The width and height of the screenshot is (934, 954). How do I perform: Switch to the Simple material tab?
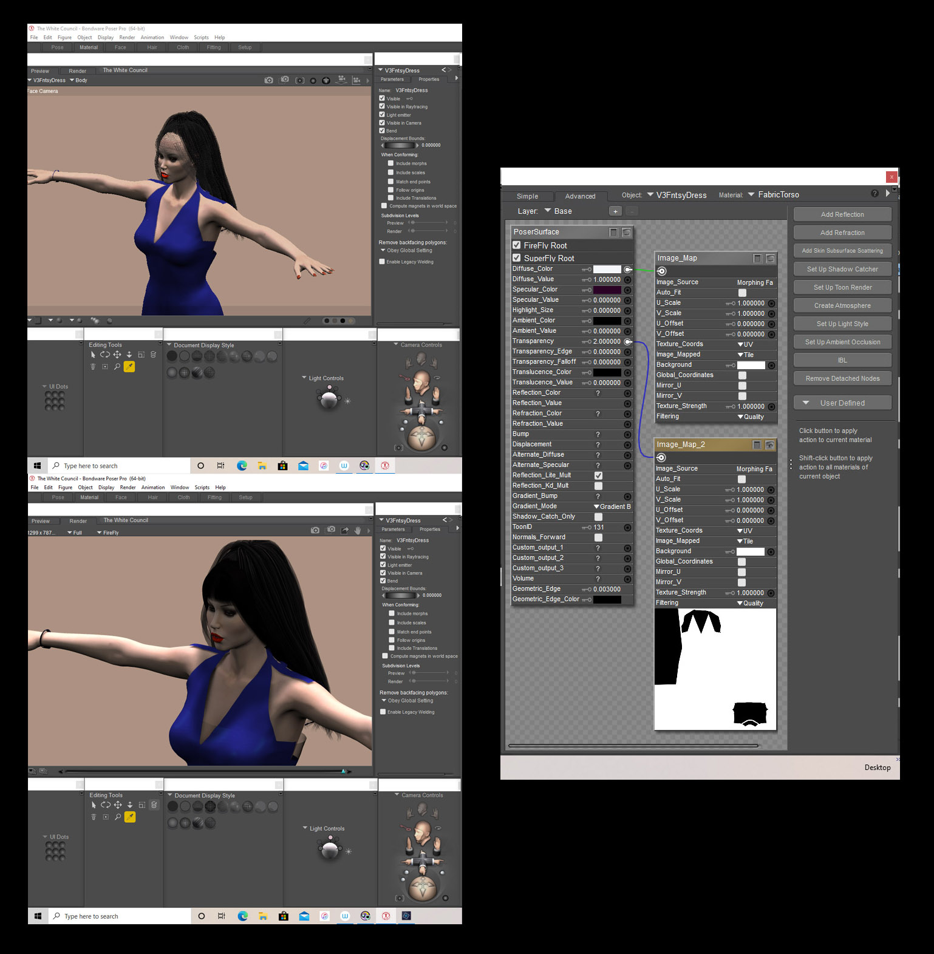(527, 196)
